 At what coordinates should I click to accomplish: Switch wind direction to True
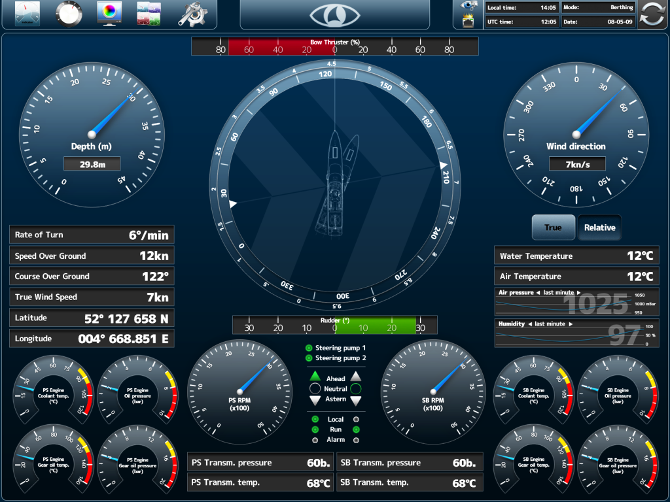pos(553,227)
